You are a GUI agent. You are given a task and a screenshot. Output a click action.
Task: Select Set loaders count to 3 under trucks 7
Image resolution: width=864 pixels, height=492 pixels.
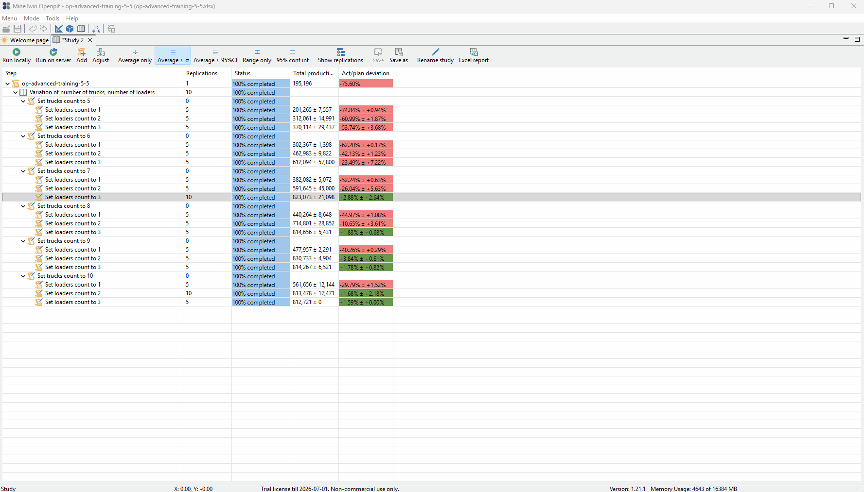tap(73, 197)
